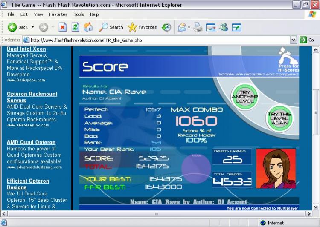Click the Name: CIA Rave title

[114, 92]
